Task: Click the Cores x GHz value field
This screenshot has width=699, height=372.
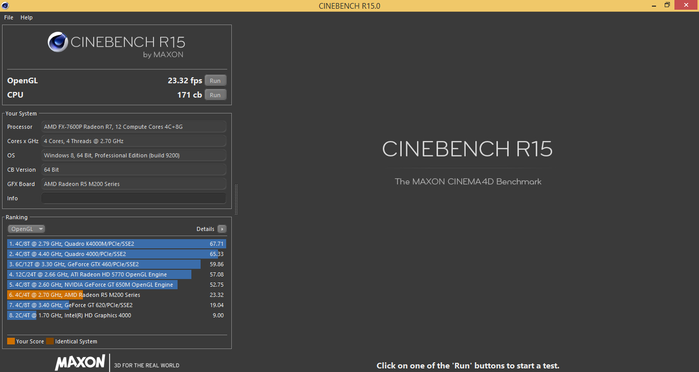Action: 134,141
